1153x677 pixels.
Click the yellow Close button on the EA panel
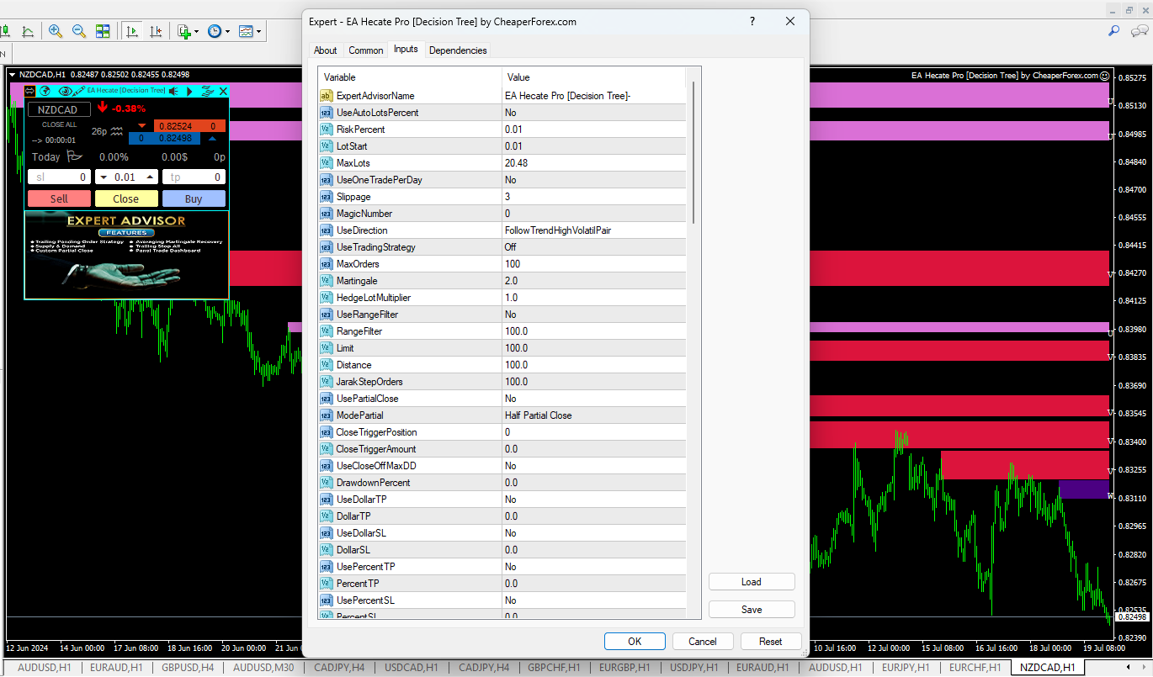coord(126,198)
